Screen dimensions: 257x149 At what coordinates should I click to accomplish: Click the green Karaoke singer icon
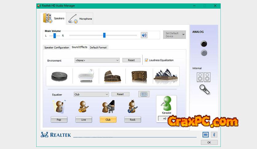click(x=166, y=103)
